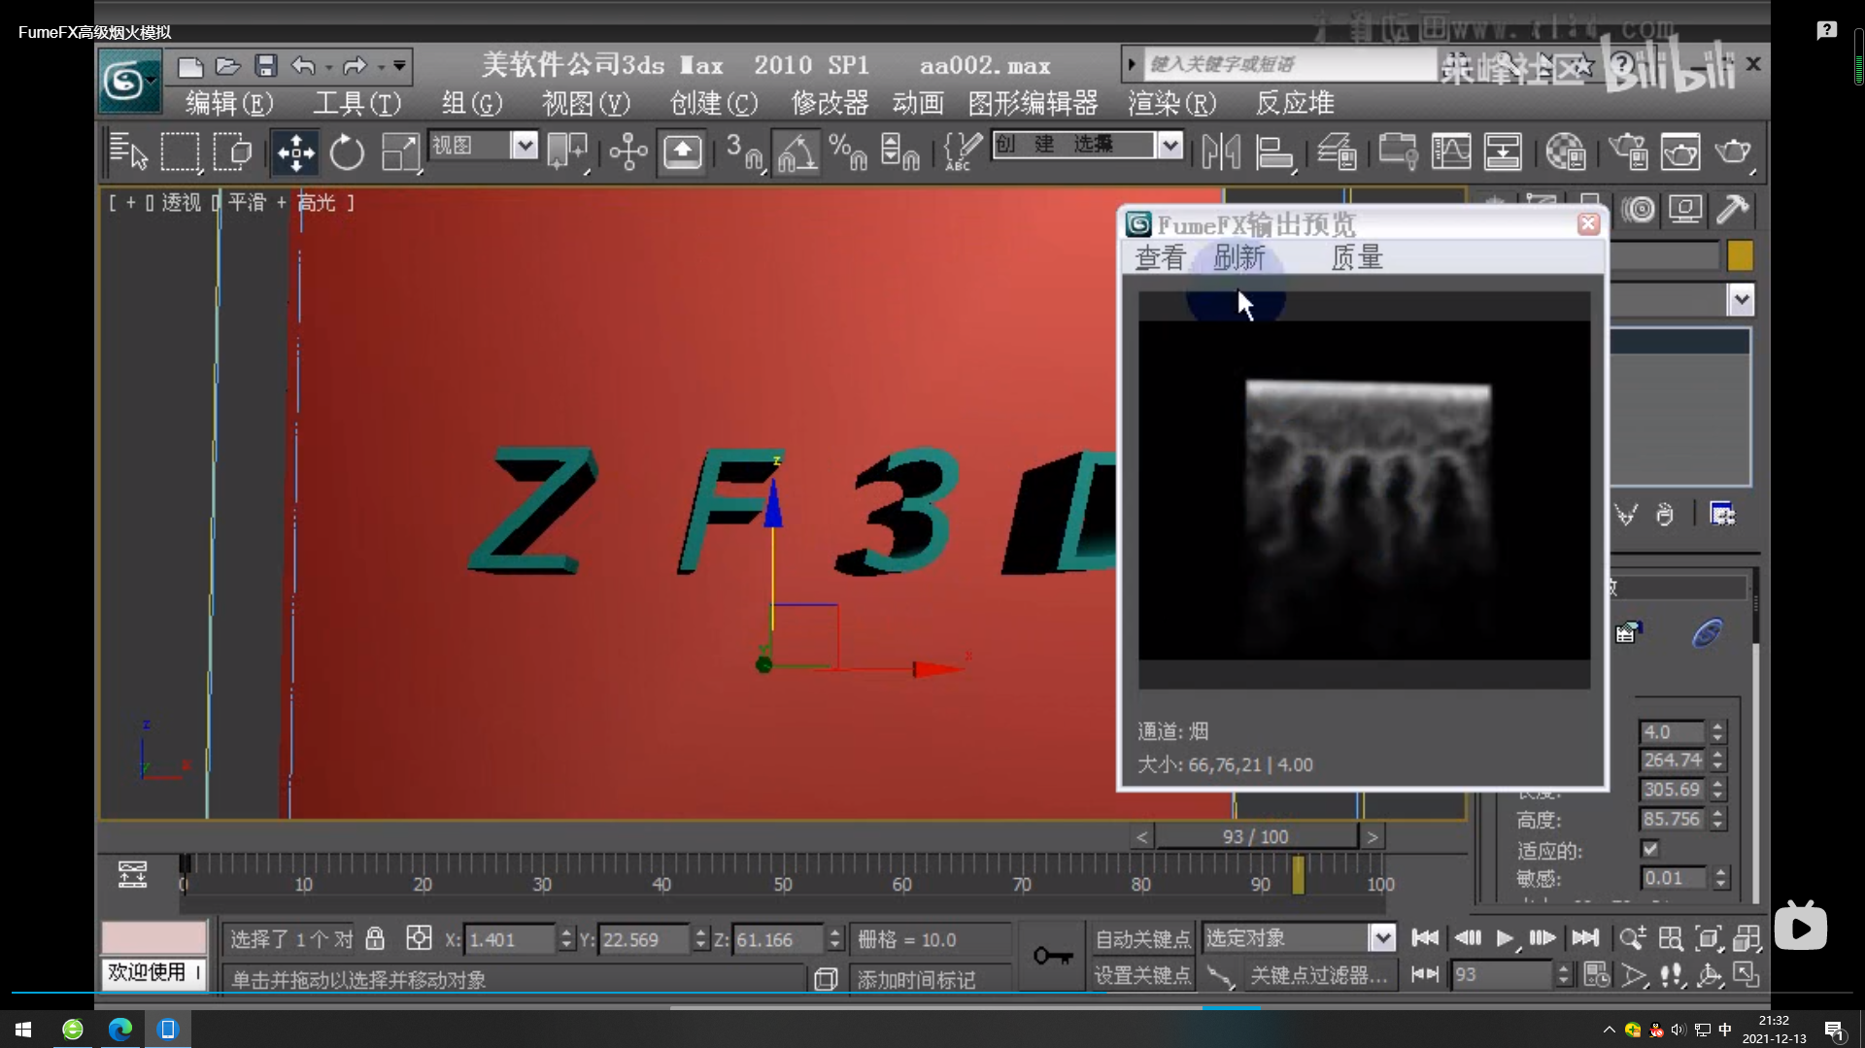The width and height of the screenshot is (1865, 1048).
Task: Activate the Select and Rotate tool
Action: click(347, 152)
